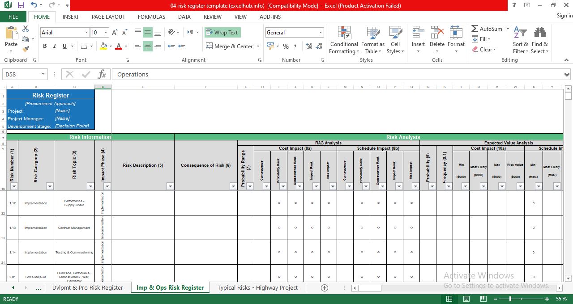
Task: Open the Font Size dropdown
Action: [x=106, y=32]
